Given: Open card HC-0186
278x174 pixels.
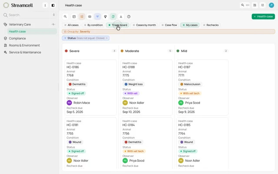Looking at the screenshot, I should [91, 87].
